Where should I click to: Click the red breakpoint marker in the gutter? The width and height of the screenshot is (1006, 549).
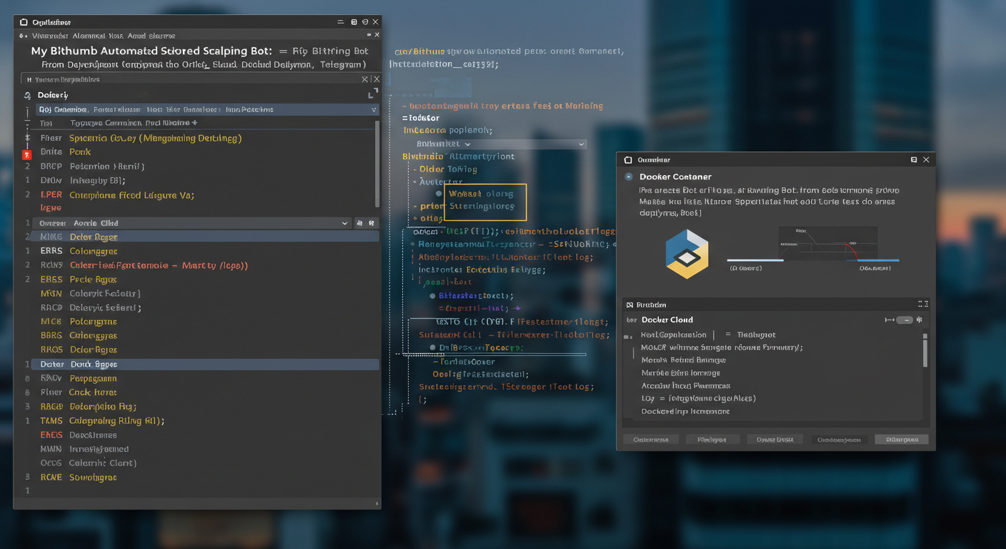coord(27,154)
